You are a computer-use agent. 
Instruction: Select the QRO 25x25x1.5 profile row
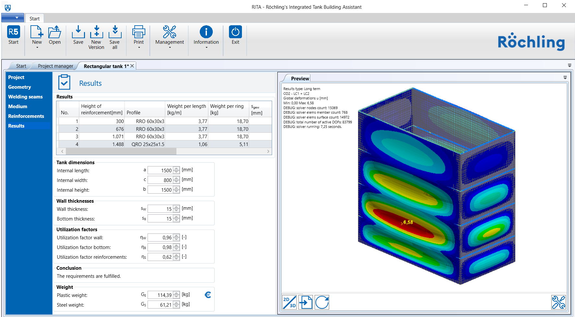[165, 144]
